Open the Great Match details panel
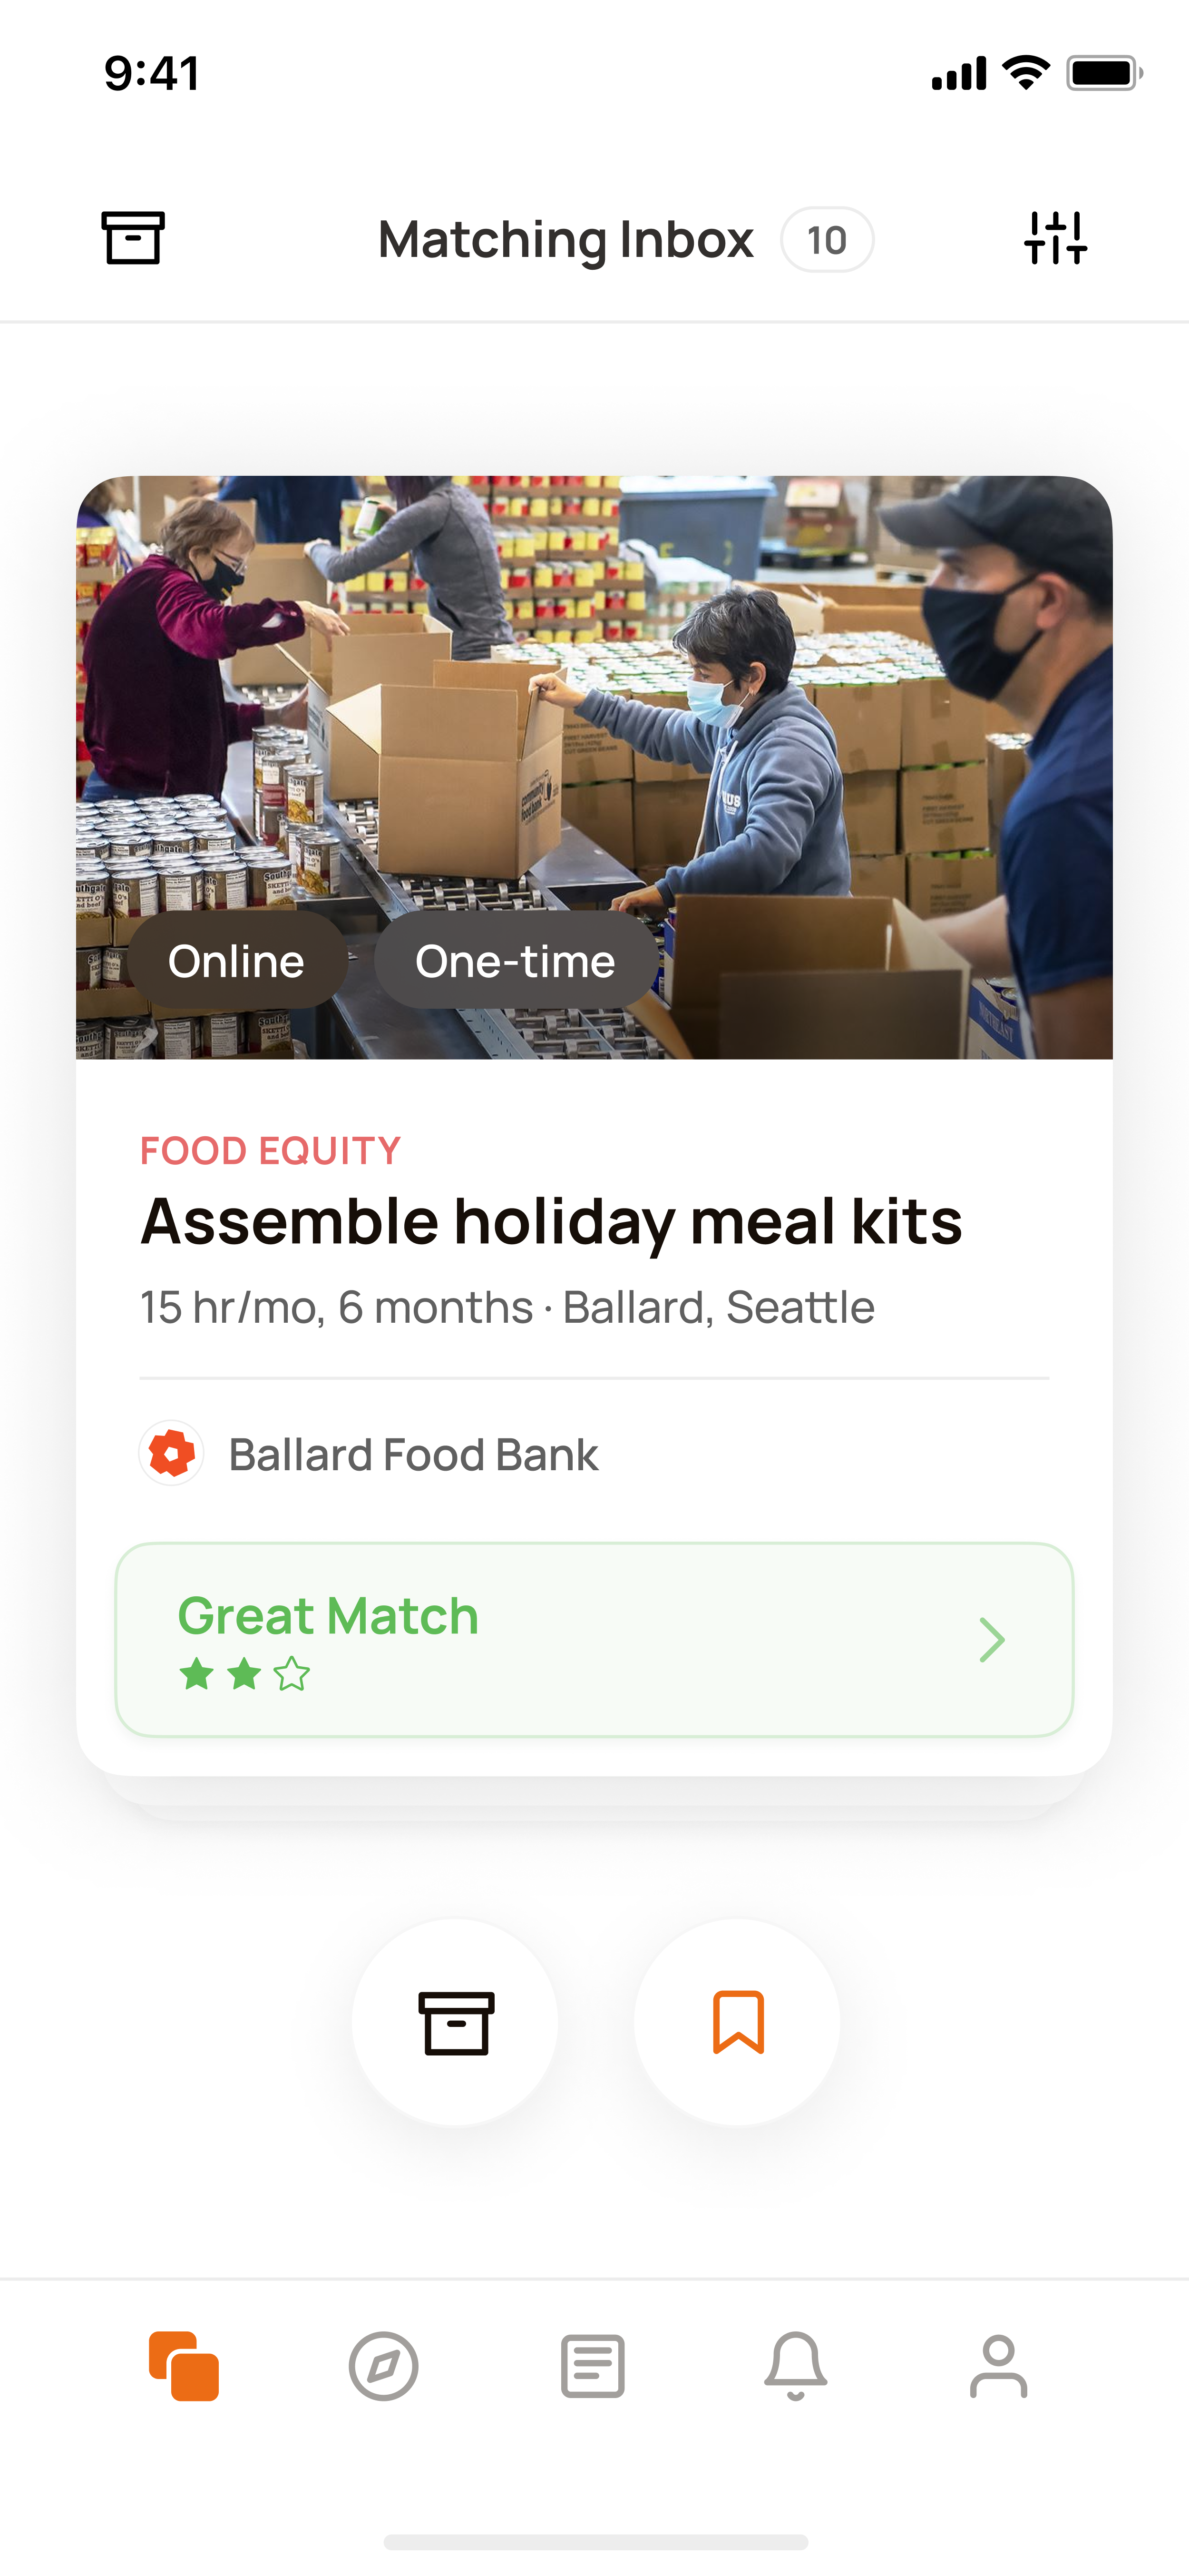Image resolution: width=1189 pixels, height=2576 pixels. click(x=594, y=1640)
